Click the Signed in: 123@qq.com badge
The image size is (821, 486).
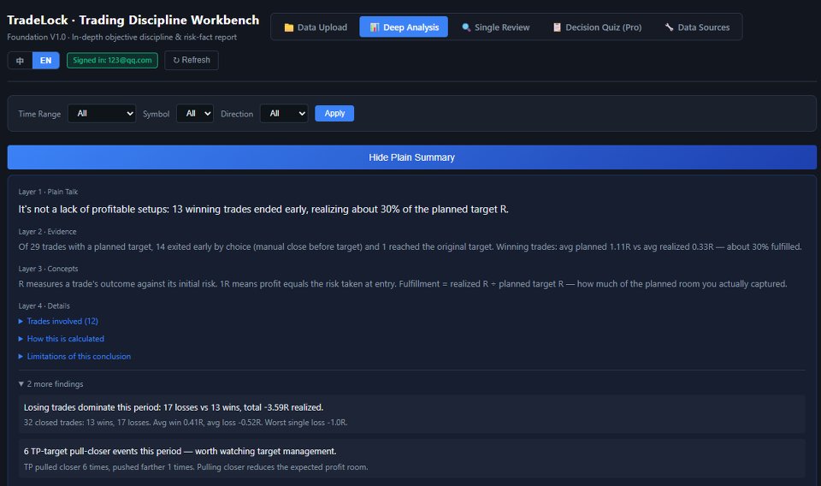112,60
